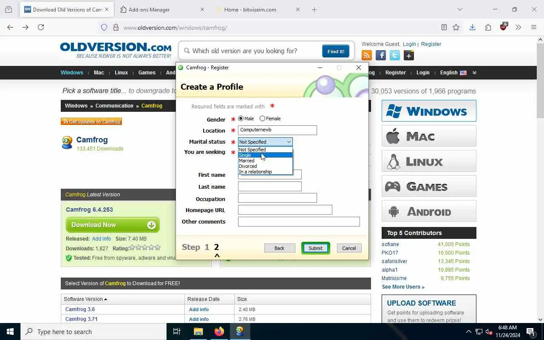Click the first rating star
This screenshot has height=340, width=544.
[x=132, y=248]
